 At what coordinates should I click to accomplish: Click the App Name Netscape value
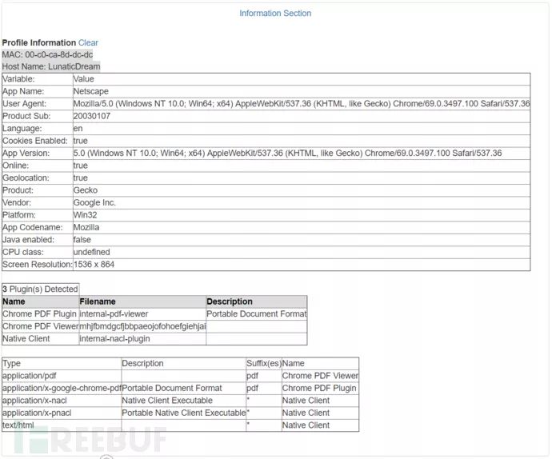point(91,91)
